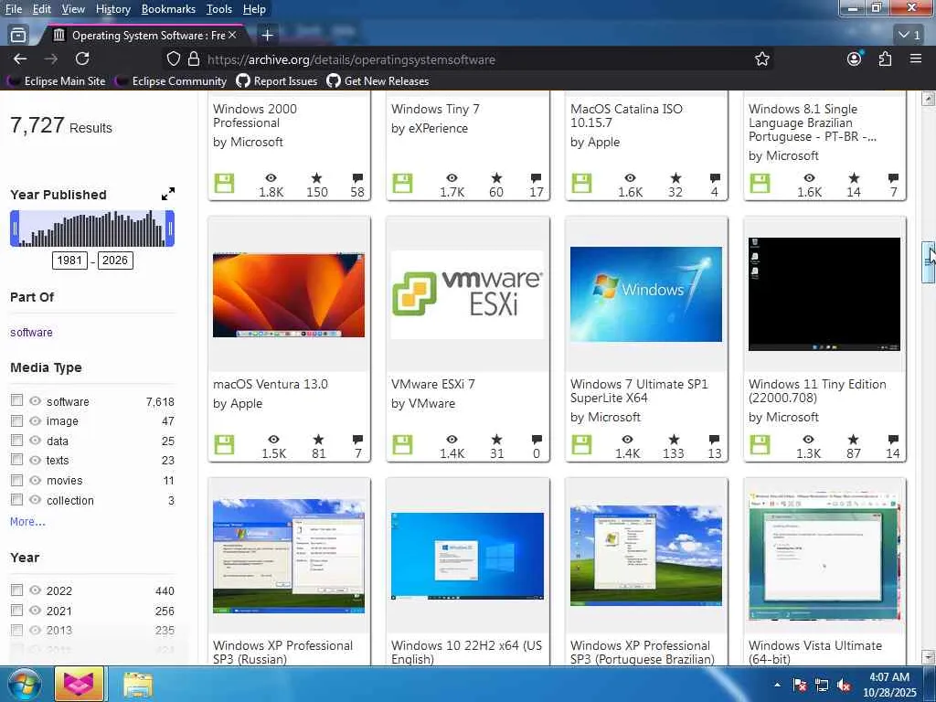Click the volume muted tray icon
Image resolution: width=936 pixels, height=702 pixels.
(x=844, y=686)
